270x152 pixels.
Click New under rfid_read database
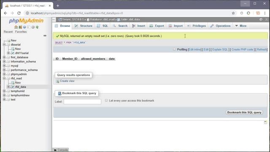coord(18,83)
